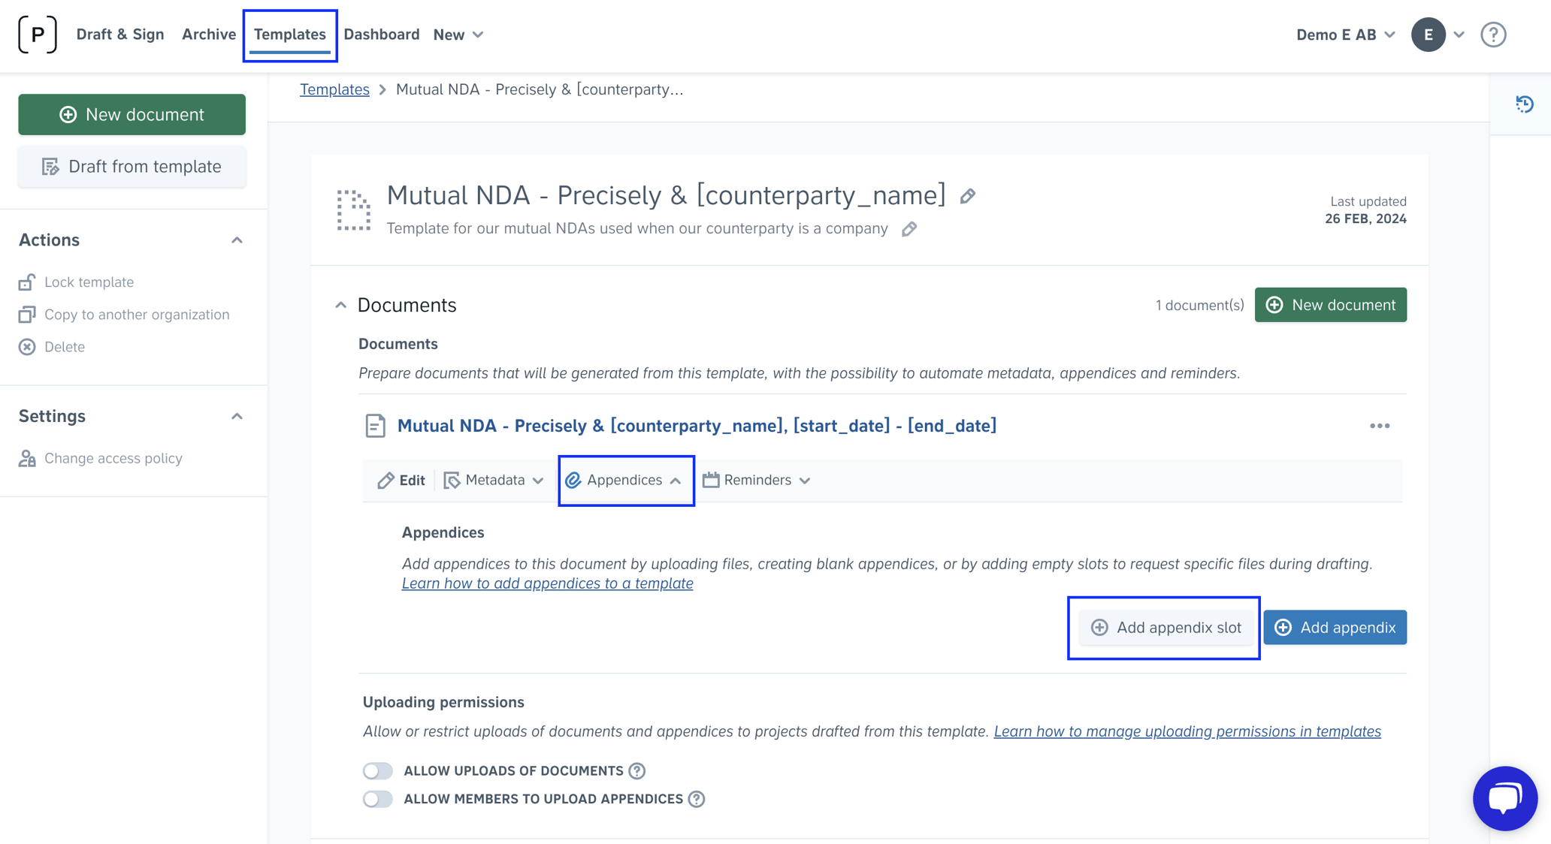Open the version history panel icon
This screenshot has width=1551, height=844.
(1526, 104)
